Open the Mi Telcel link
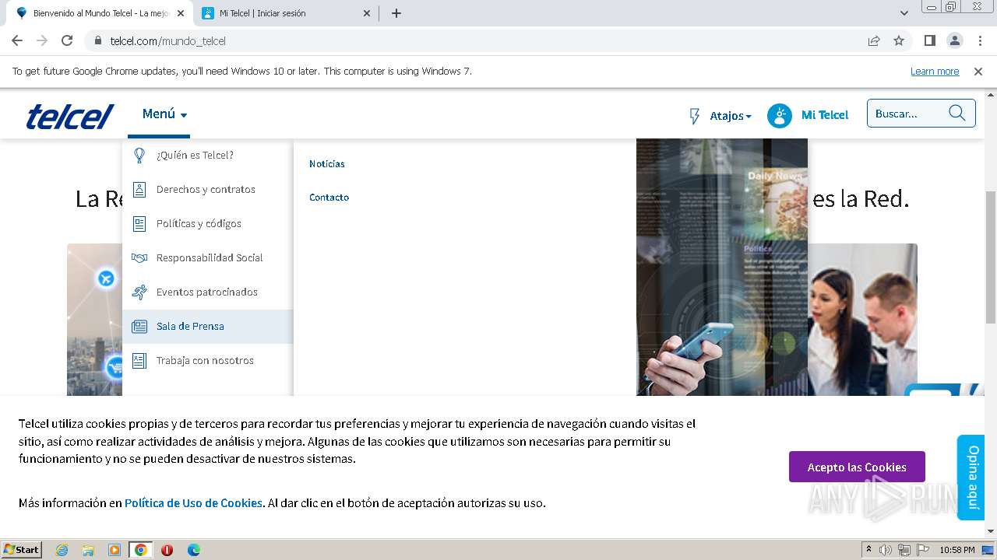The height and width of the screenshot is (560, 997). tap(825, 115)
